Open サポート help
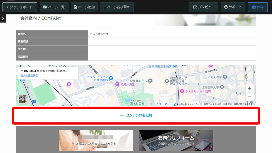 click(233, 7)
